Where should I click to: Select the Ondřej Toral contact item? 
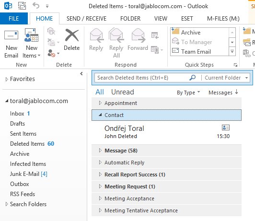point(166,132)
